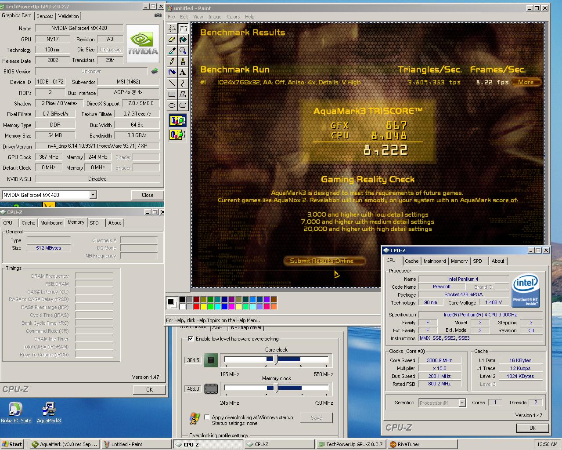
Task: Switch to AquaMark window in the taskbar
Action: click(65, 444)
